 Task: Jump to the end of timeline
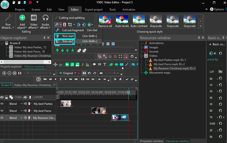pyautogui.click(x=76, y=79)
